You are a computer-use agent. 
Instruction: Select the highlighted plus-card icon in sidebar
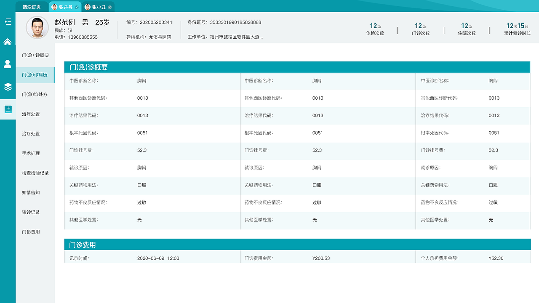(8, 109)
